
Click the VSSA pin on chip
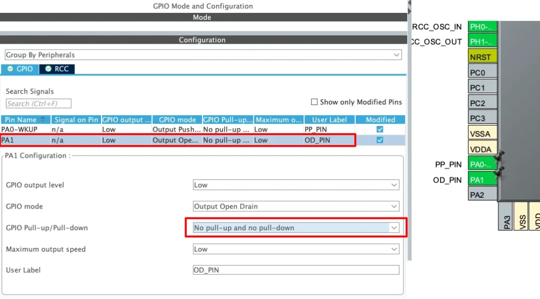pos(482,134)
